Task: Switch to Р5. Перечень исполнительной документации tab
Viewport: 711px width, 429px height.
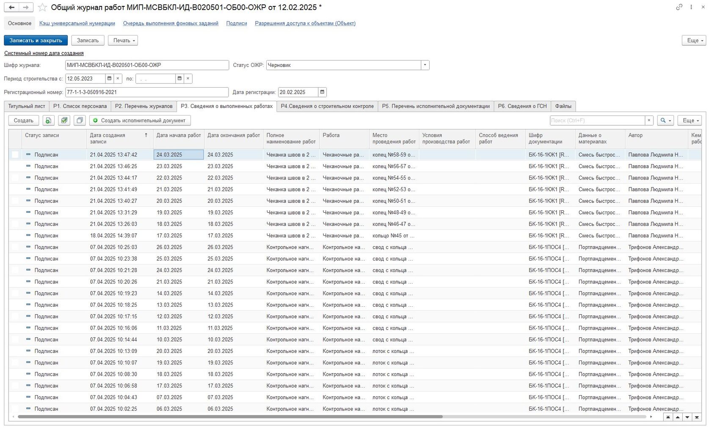Action: coord(435,106)
